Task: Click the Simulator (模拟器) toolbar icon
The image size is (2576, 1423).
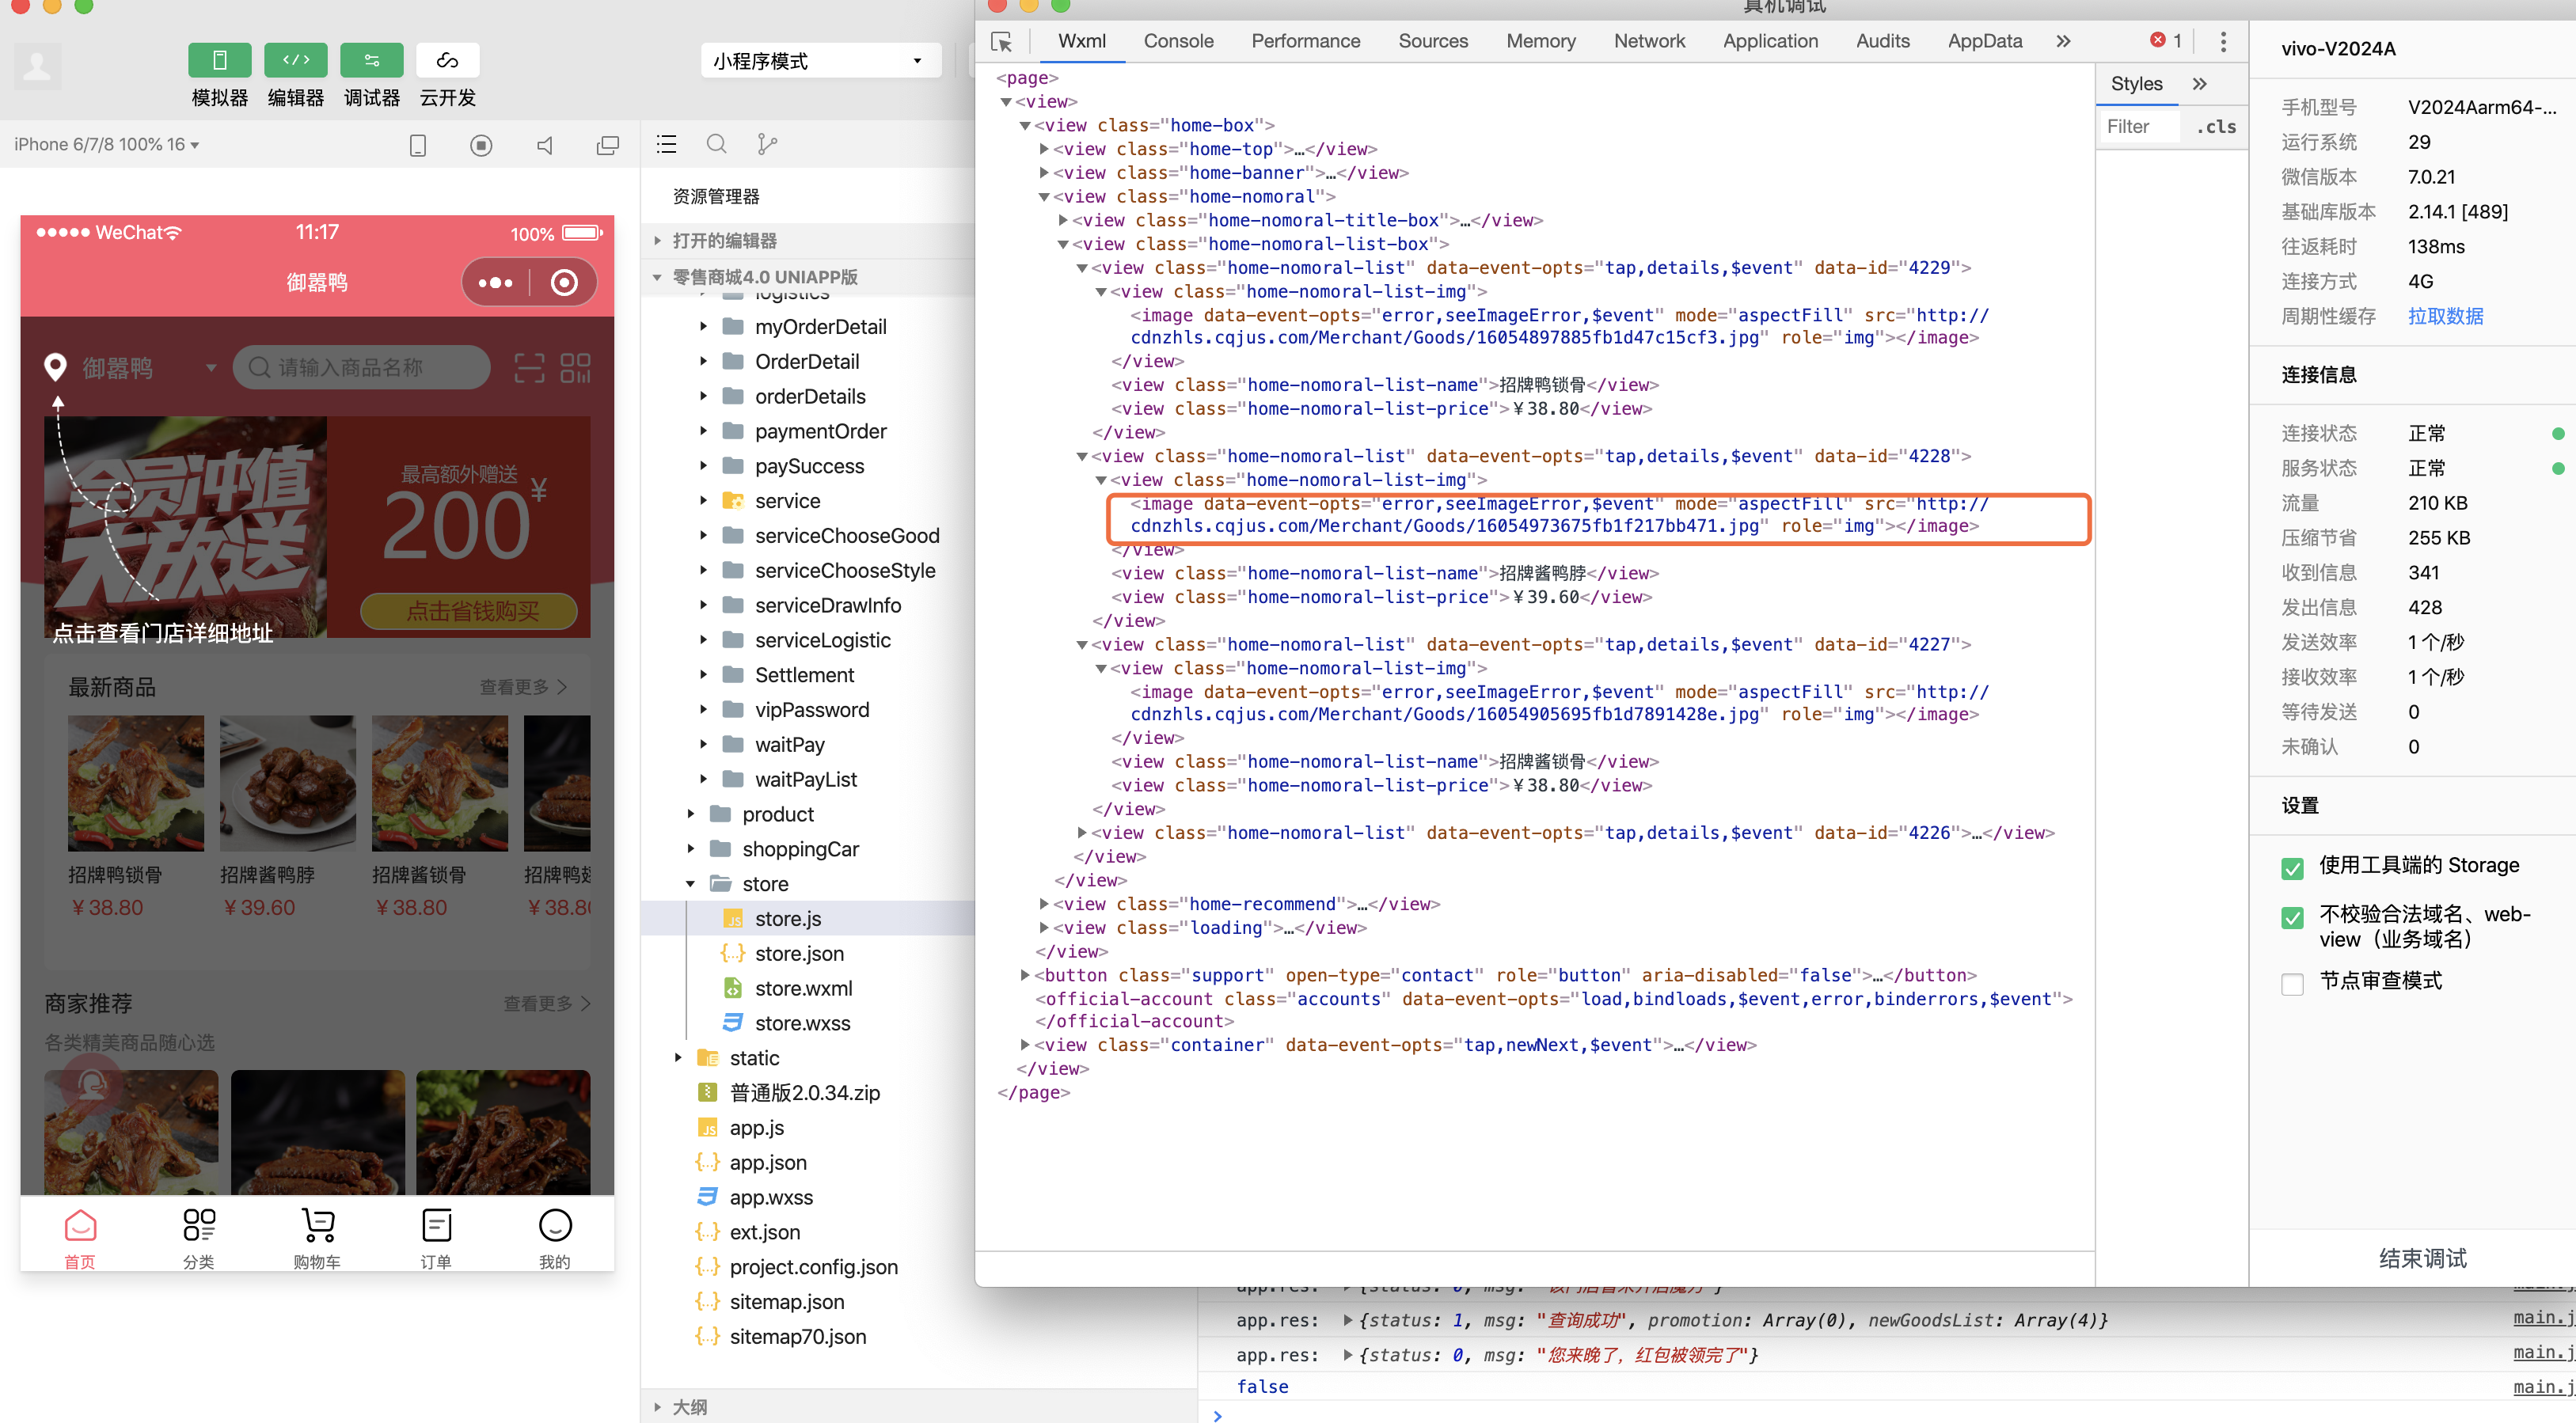Action: click(219, 60)
